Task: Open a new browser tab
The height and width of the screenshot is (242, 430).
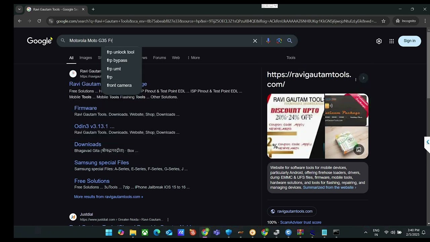Action: pos(93,9)
